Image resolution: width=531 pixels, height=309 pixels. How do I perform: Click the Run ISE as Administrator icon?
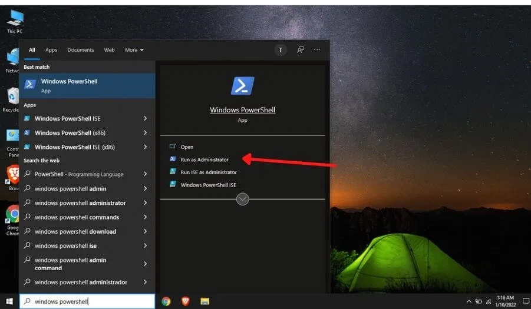click(x=173, y=171)
